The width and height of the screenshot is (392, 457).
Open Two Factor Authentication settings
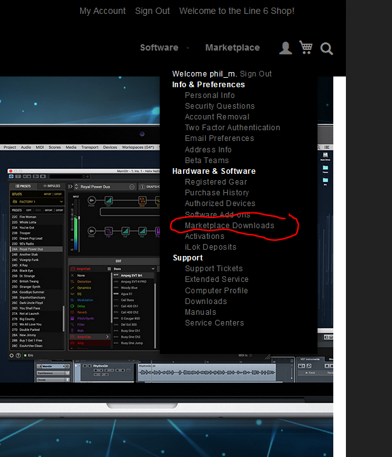pos(232,128)
